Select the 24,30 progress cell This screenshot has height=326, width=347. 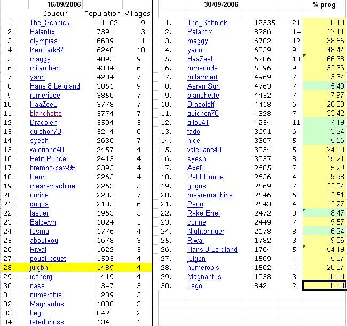324,150
